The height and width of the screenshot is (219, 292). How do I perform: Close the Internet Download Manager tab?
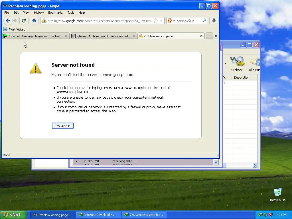pyautogui.click(x=66, y=36)
